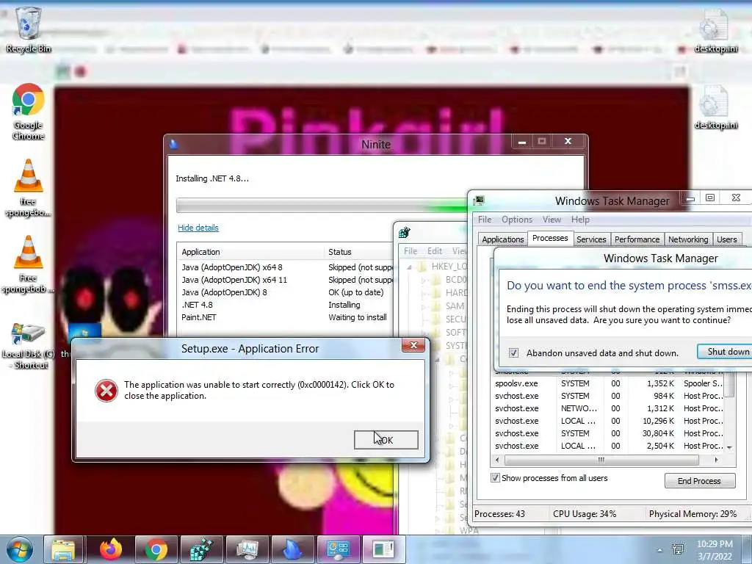Switch to the Performance tab
Screen dimensions: 752x564
click(637, 239)
